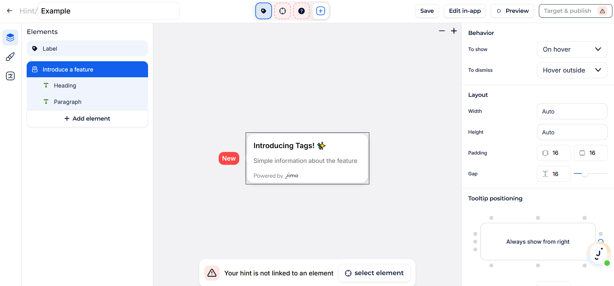
Task: Open the layers elements sidebar icon
Action: point(10,38)
